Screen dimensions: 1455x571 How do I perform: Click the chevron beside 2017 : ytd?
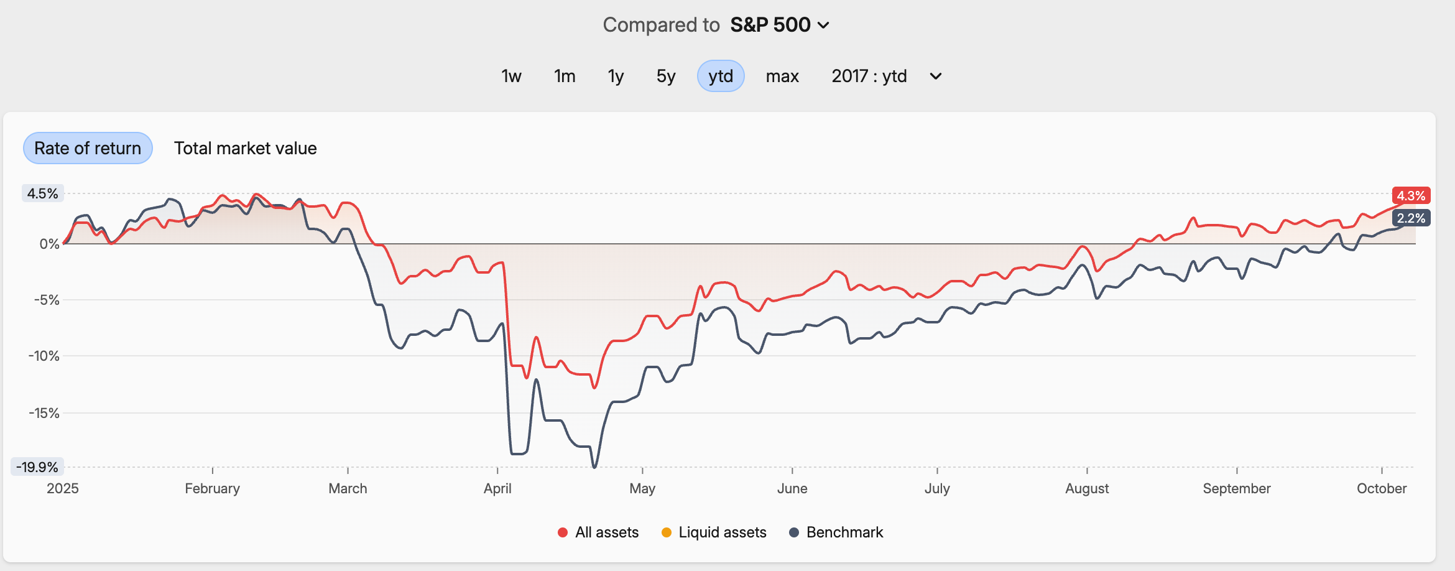click(936, 77)
